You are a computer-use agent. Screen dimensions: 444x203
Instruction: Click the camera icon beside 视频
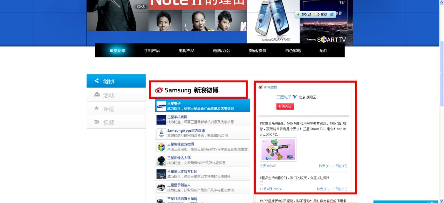coord(96,122)
